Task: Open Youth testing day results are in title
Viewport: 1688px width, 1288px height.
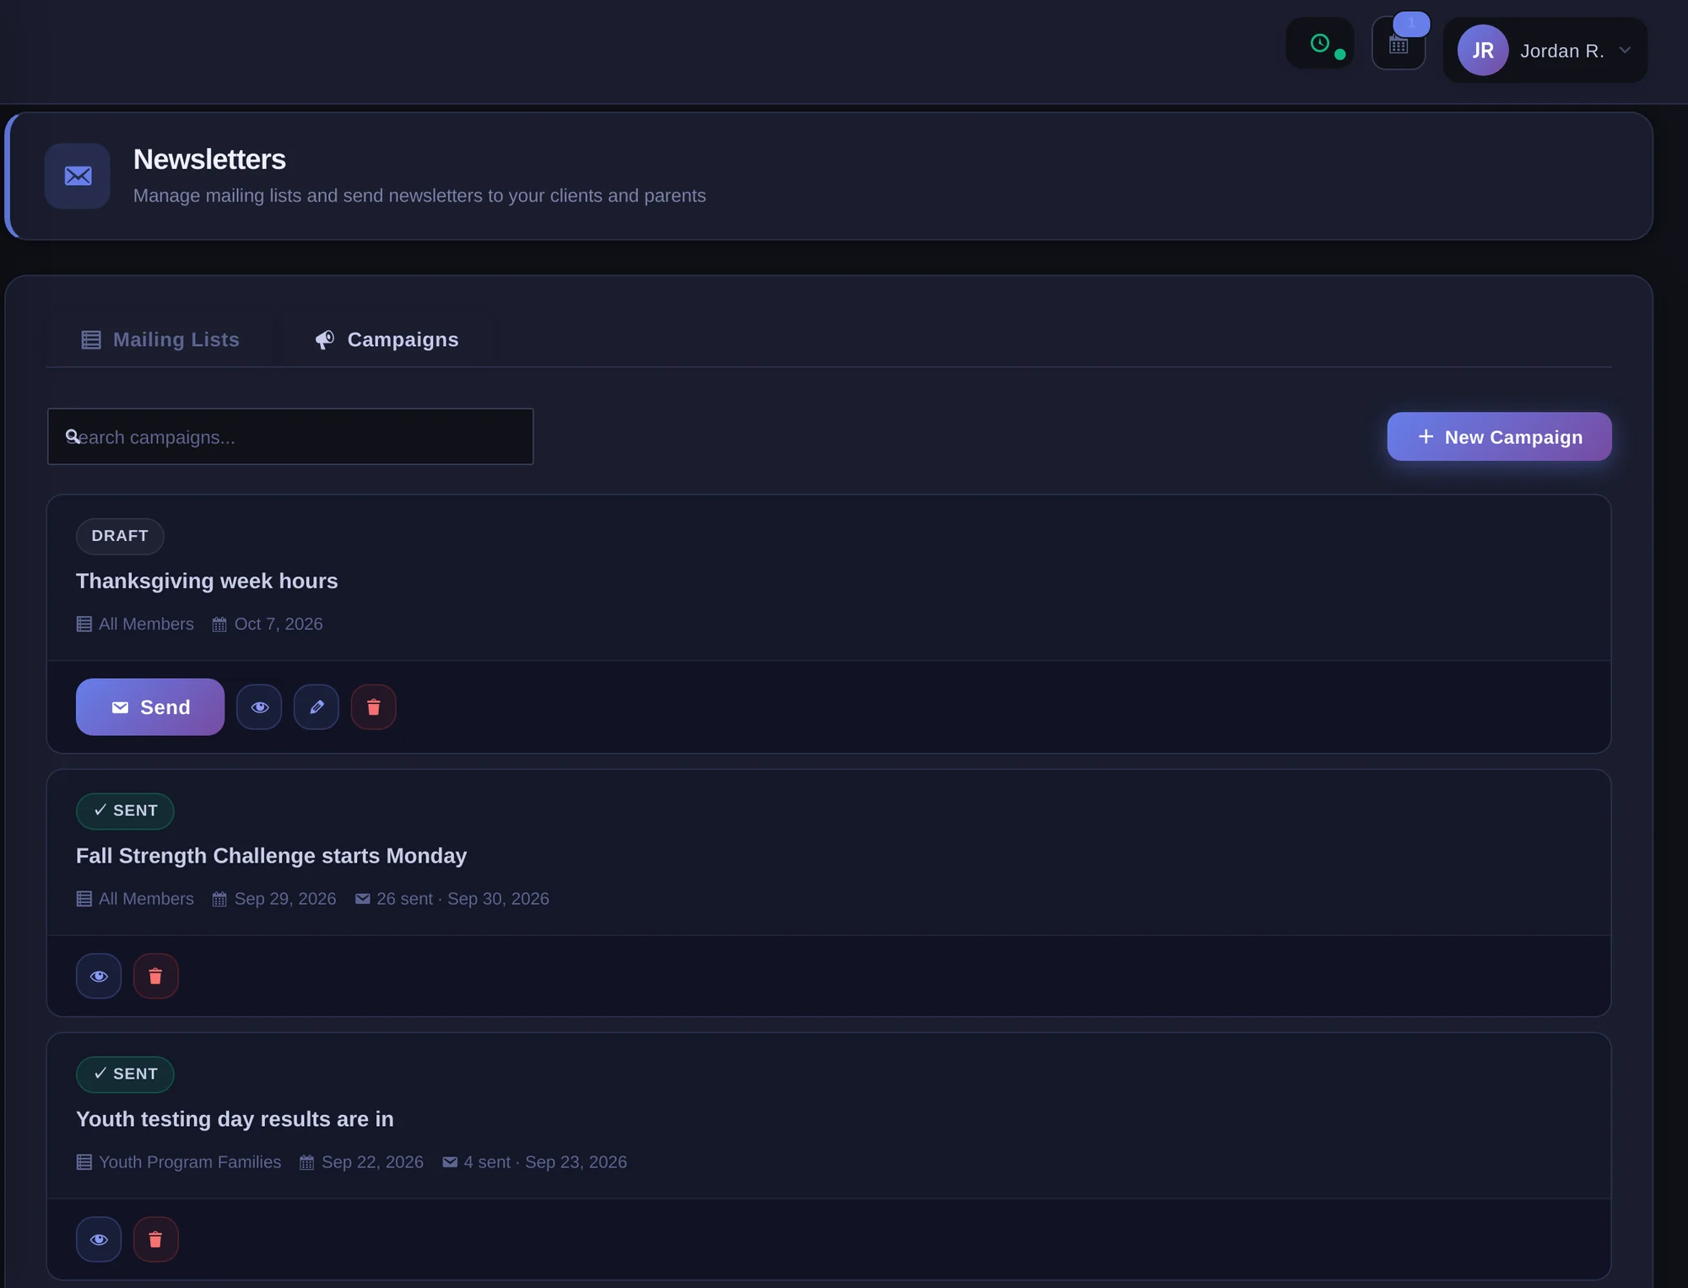Action: 235,1119
